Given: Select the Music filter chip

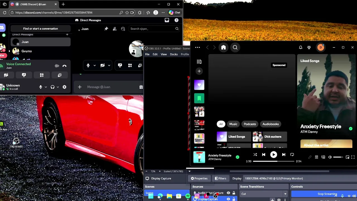Looking at the screenshot, I should tap(233, 124).
